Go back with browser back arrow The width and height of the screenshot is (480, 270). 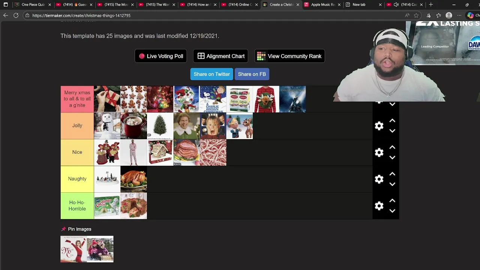pos(6,15)
